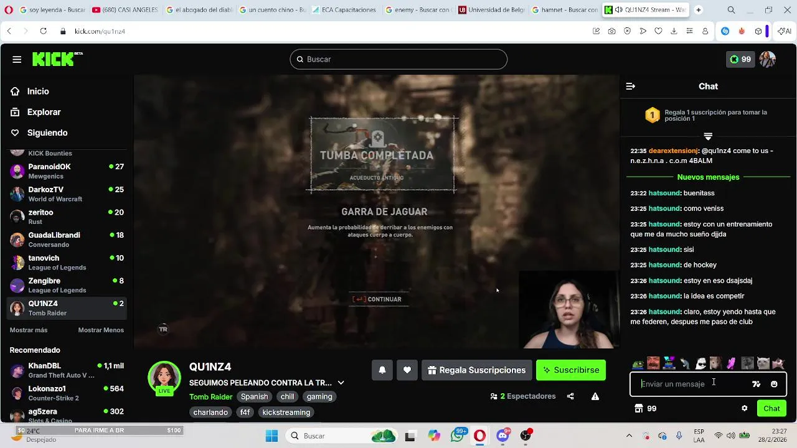
Task: Click the green Suscribirse button
Action: tap(571, 370)
